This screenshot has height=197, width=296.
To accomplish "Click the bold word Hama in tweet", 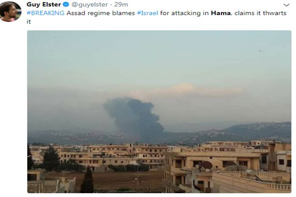I will [x=221, y=13].
